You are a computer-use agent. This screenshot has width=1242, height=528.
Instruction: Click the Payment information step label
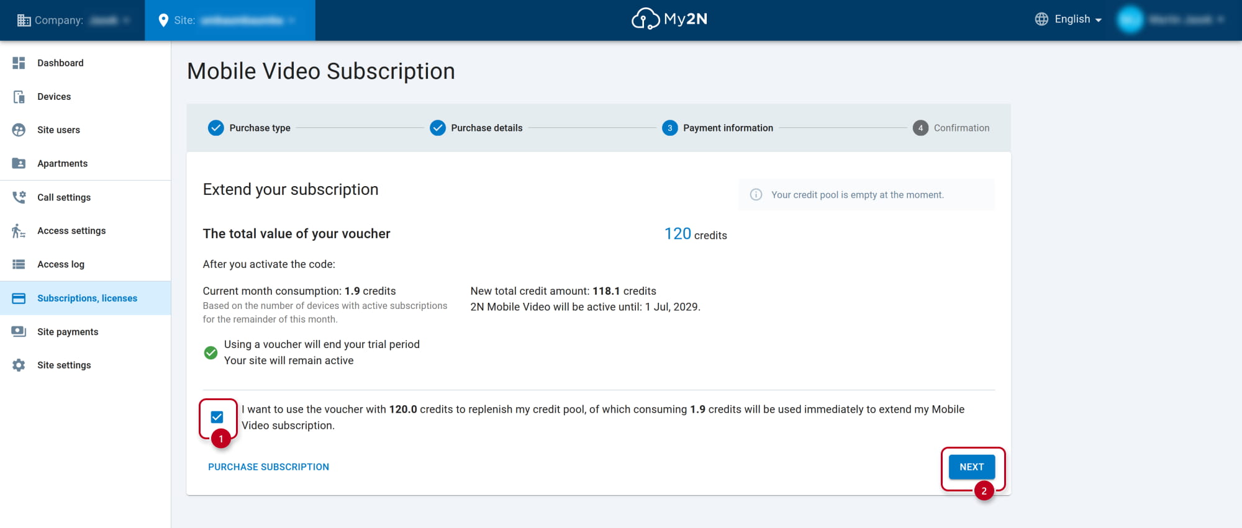pos(728,128)
